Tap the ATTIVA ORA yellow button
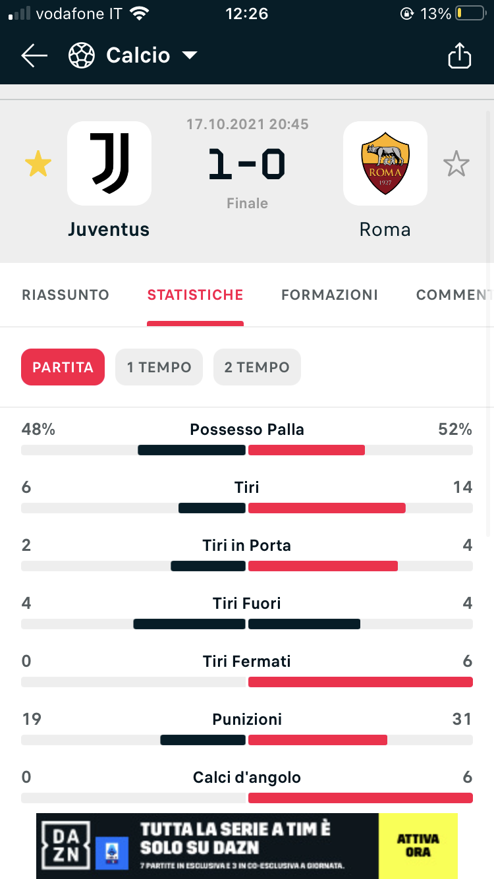The width and height of the screenshot is (494, 879). [418, 845]
